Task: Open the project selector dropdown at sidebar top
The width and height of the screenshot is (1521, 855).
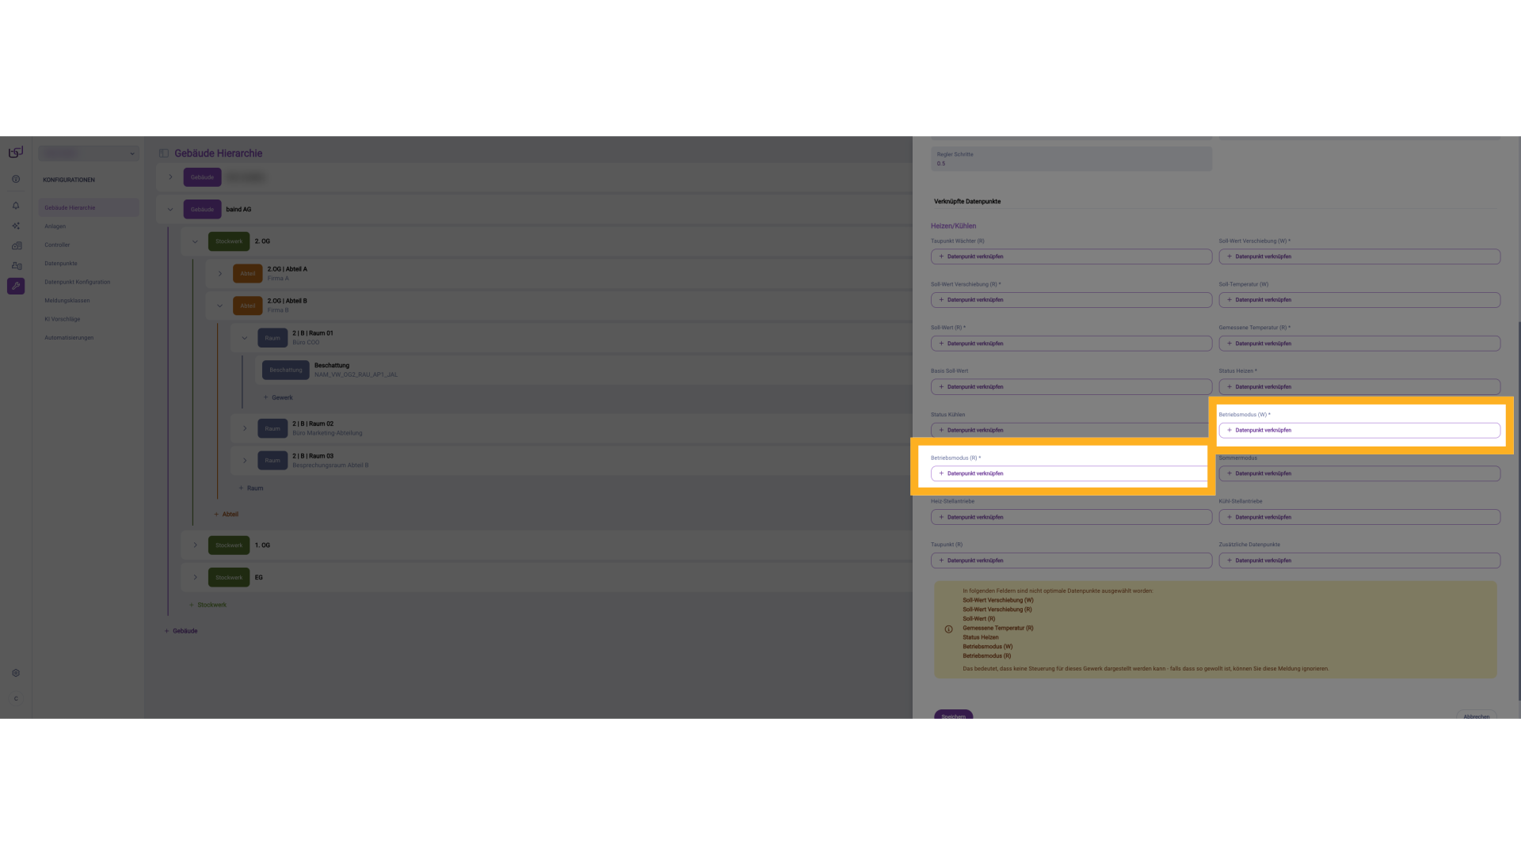Action: tap(89, 154)
